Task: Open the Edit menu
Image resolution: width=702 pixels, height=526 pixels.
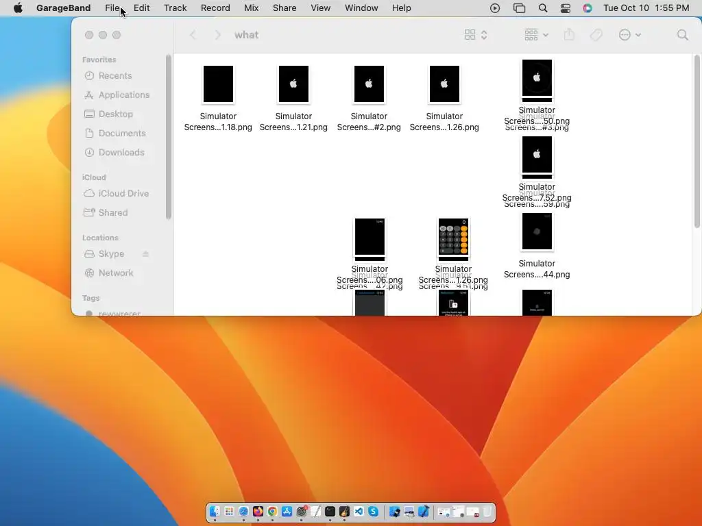Action: tap(141, 8)
